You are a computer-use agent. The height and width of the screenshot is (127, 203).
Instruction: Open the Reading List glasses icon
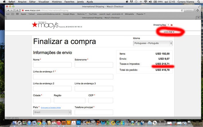(x=8, y=14)
